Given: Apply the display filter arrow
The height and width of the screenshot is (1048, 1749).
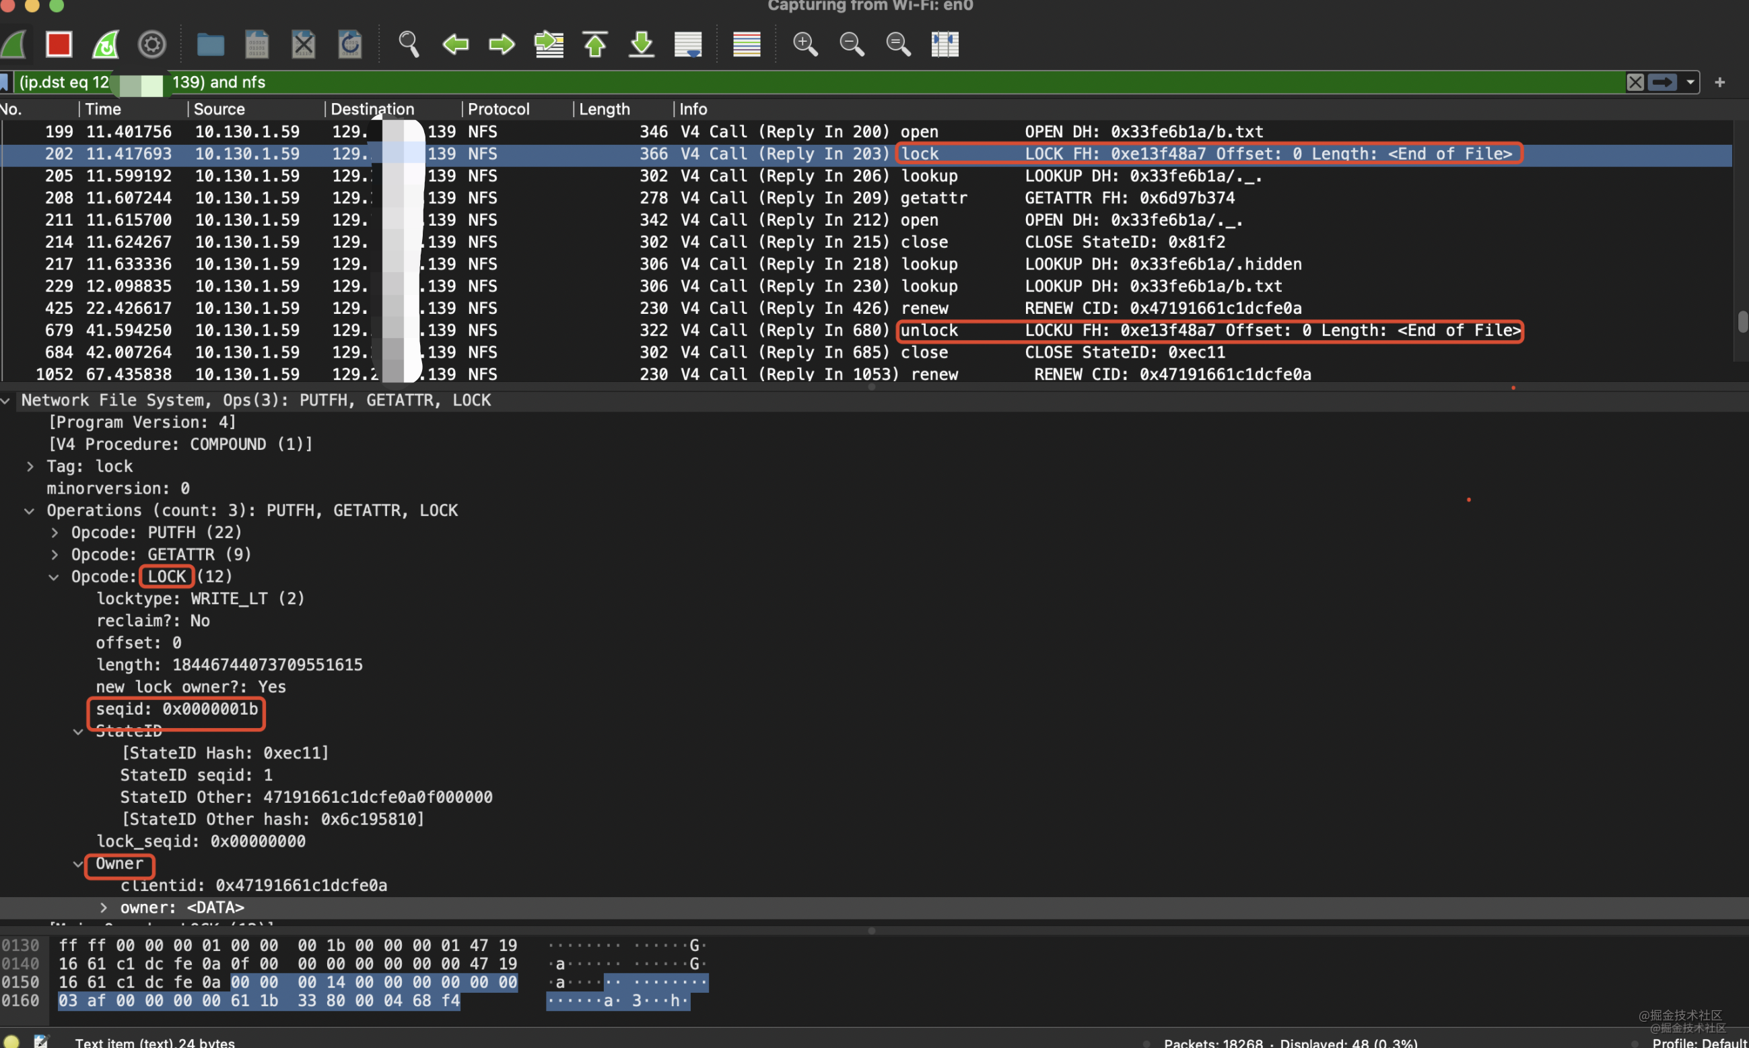Looking at the screenshot, I should pyautogui.click(x=1662, y=82).
